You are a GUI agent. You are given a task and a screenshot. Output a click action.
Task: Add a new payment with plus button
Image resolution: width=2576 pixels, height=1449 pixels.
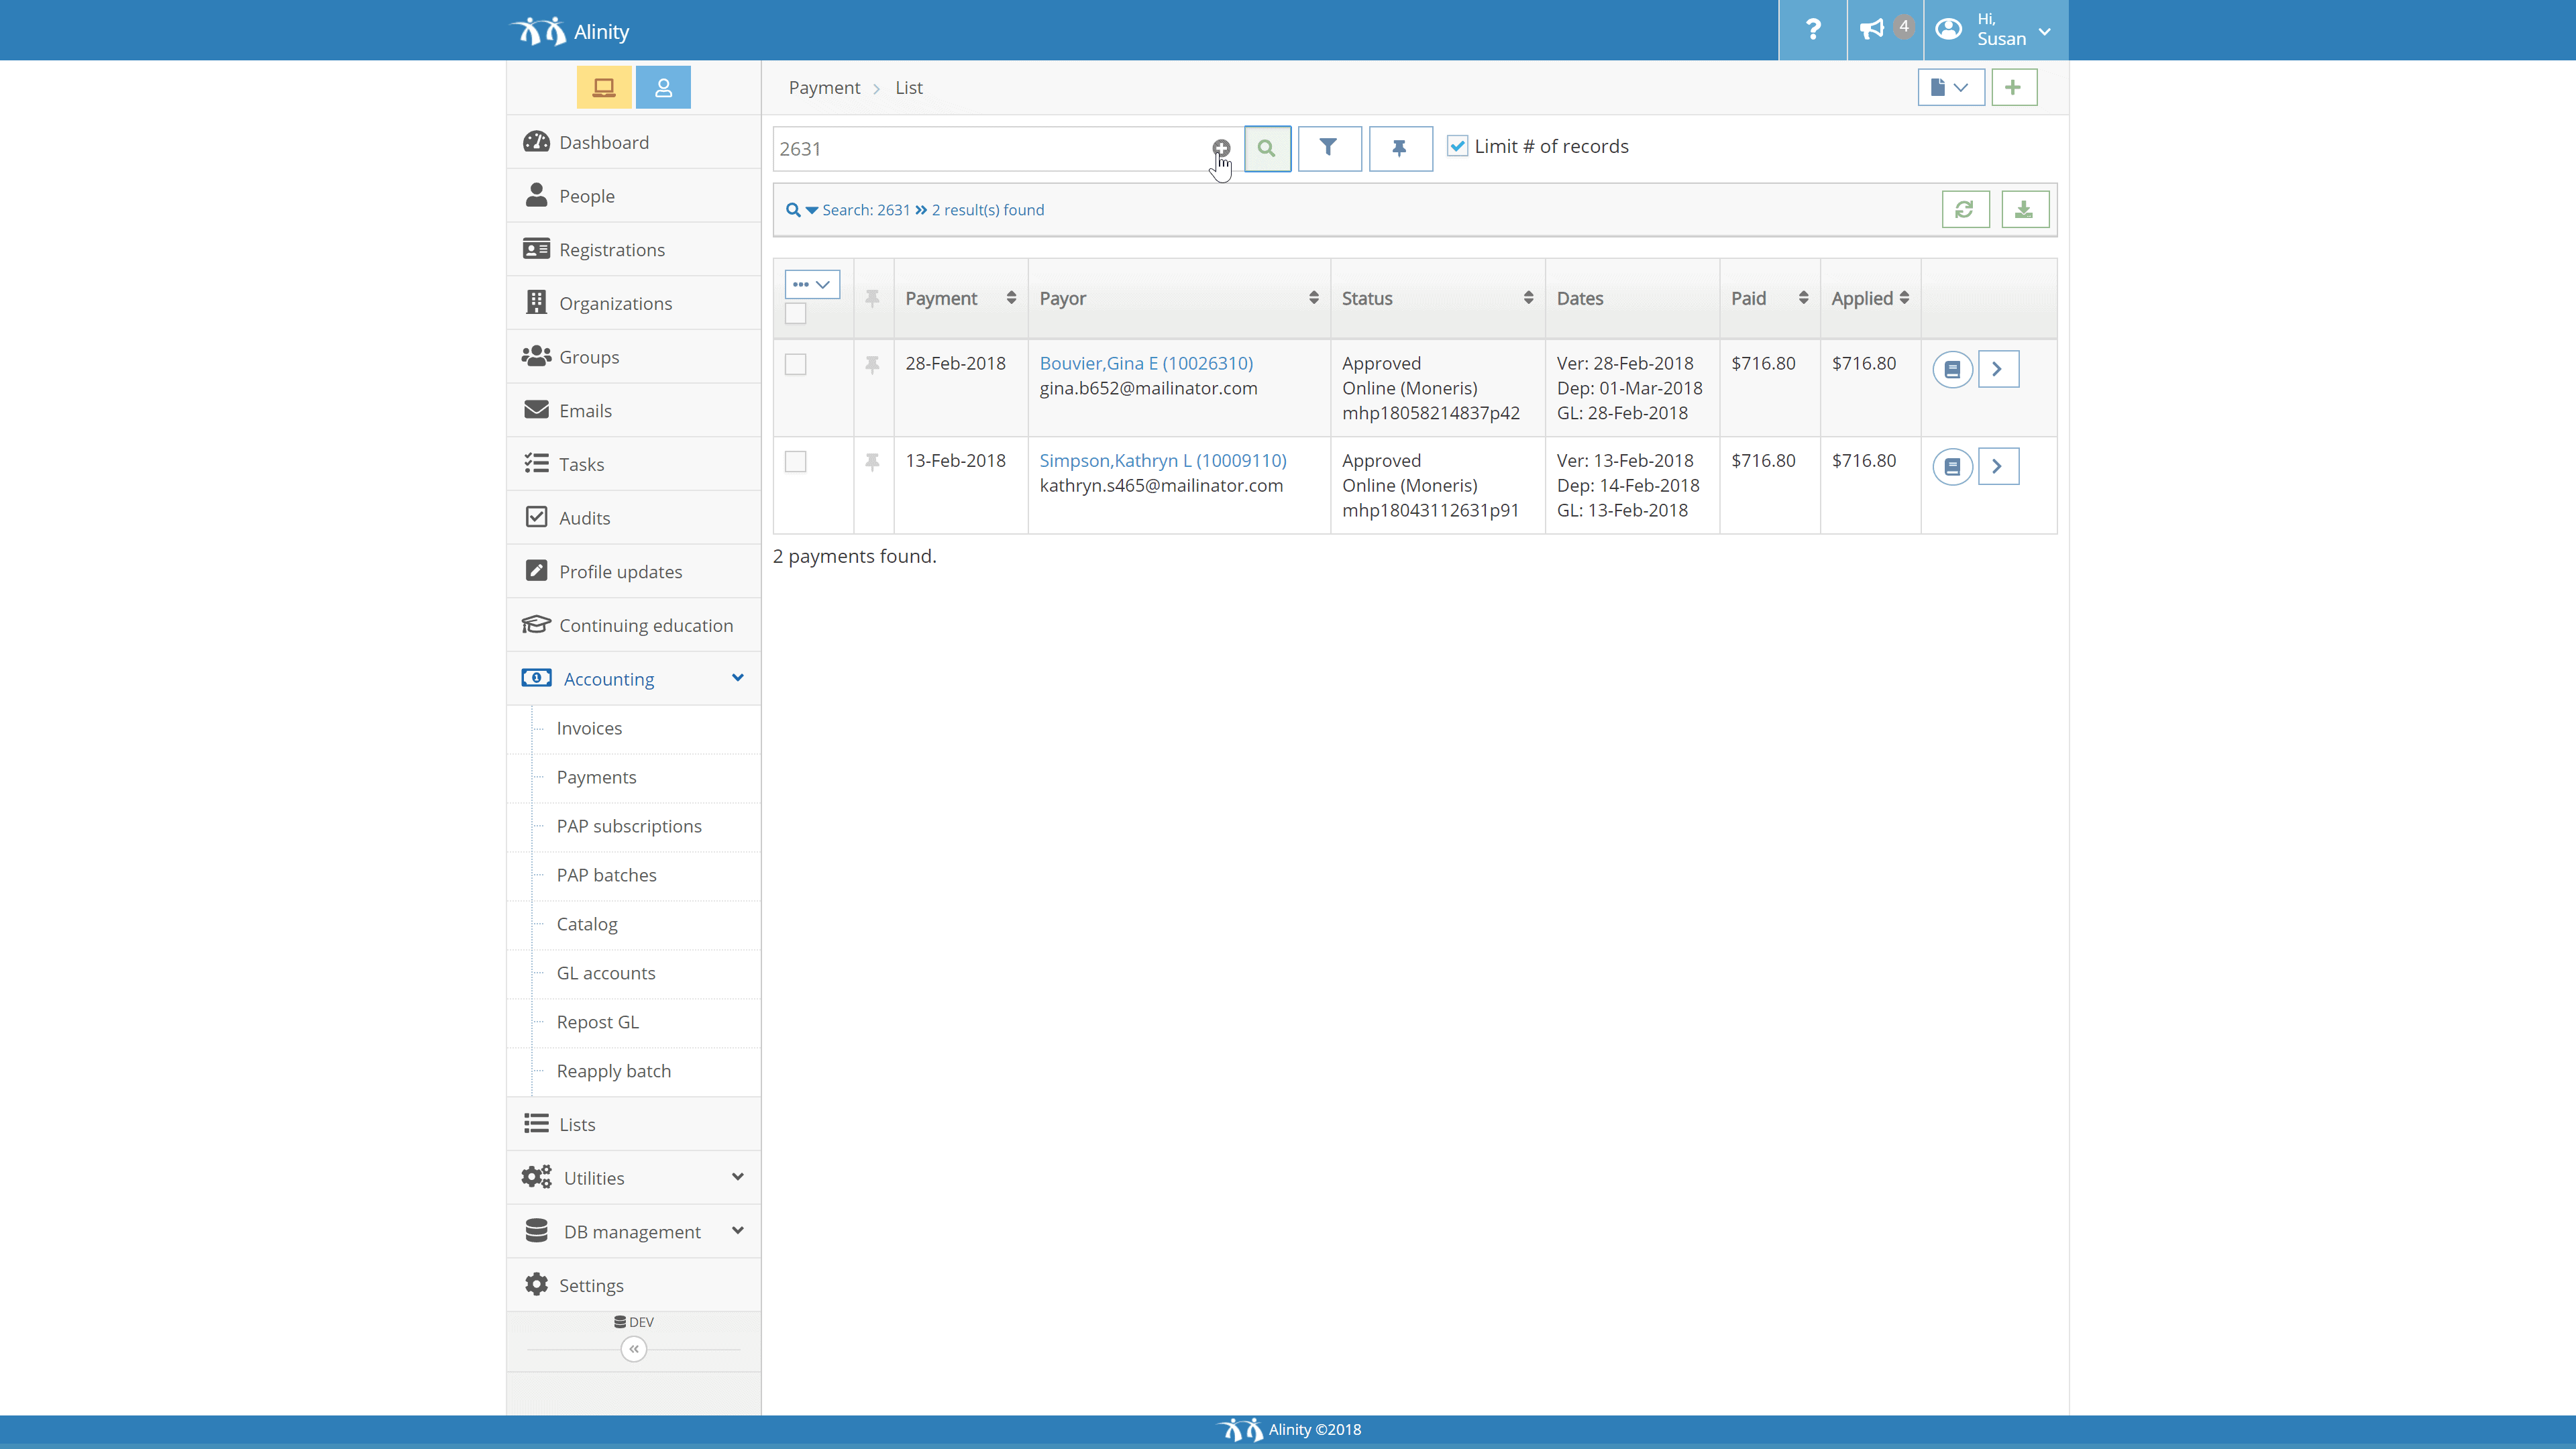click(x=2013, y=88)
